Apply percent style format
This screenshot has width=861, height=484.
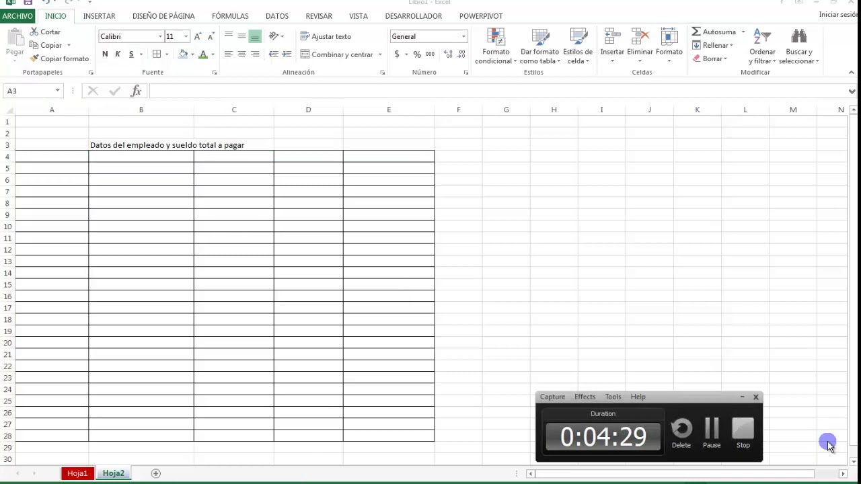coord(417,54)
